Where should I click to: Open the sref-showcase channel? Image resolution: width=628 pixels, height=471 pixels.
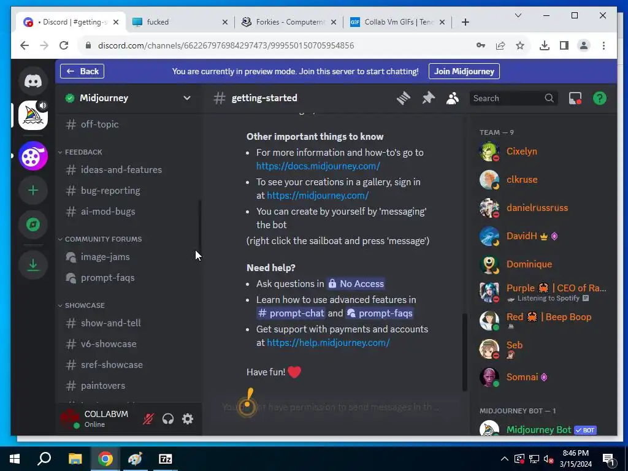(x=129, y=364)
